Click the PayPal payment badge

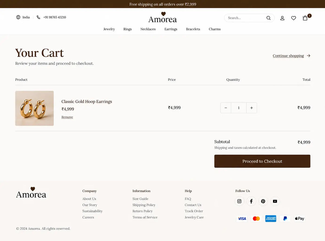pyautogui.click(x=285, y=219)
